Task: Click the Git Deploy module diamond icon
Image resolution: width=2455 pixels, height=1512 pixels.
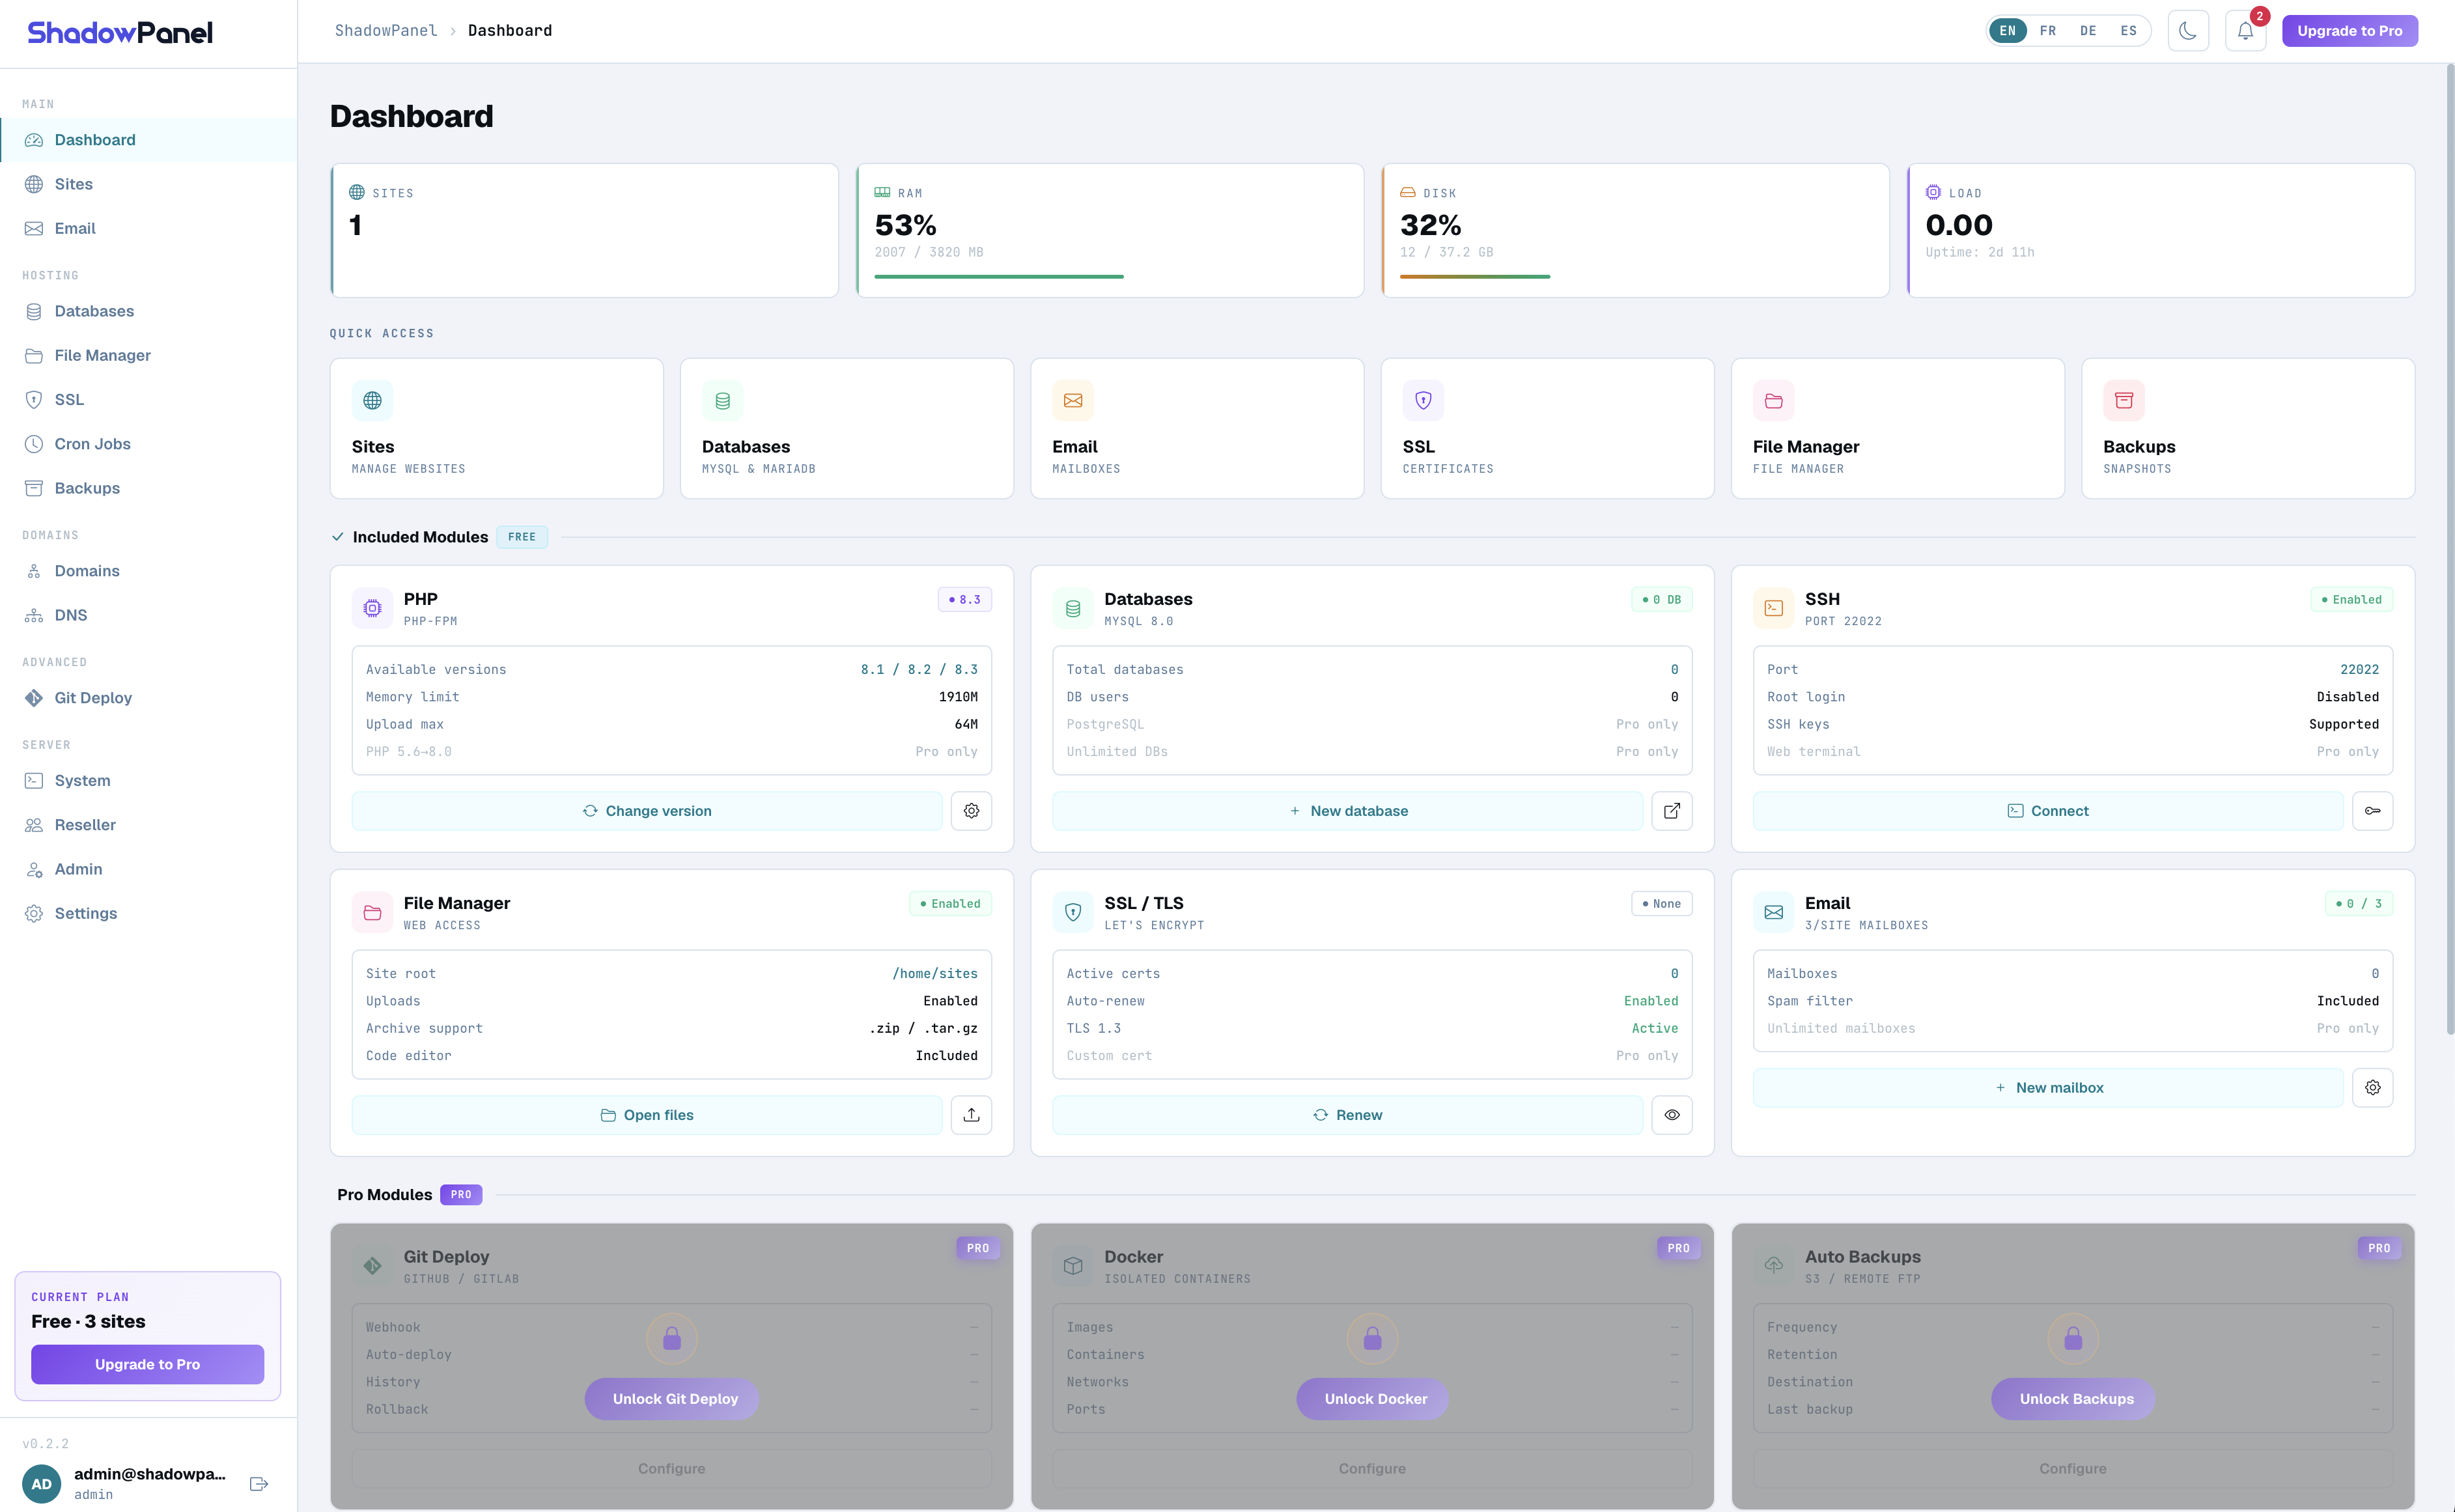Action: (372, 1266)
